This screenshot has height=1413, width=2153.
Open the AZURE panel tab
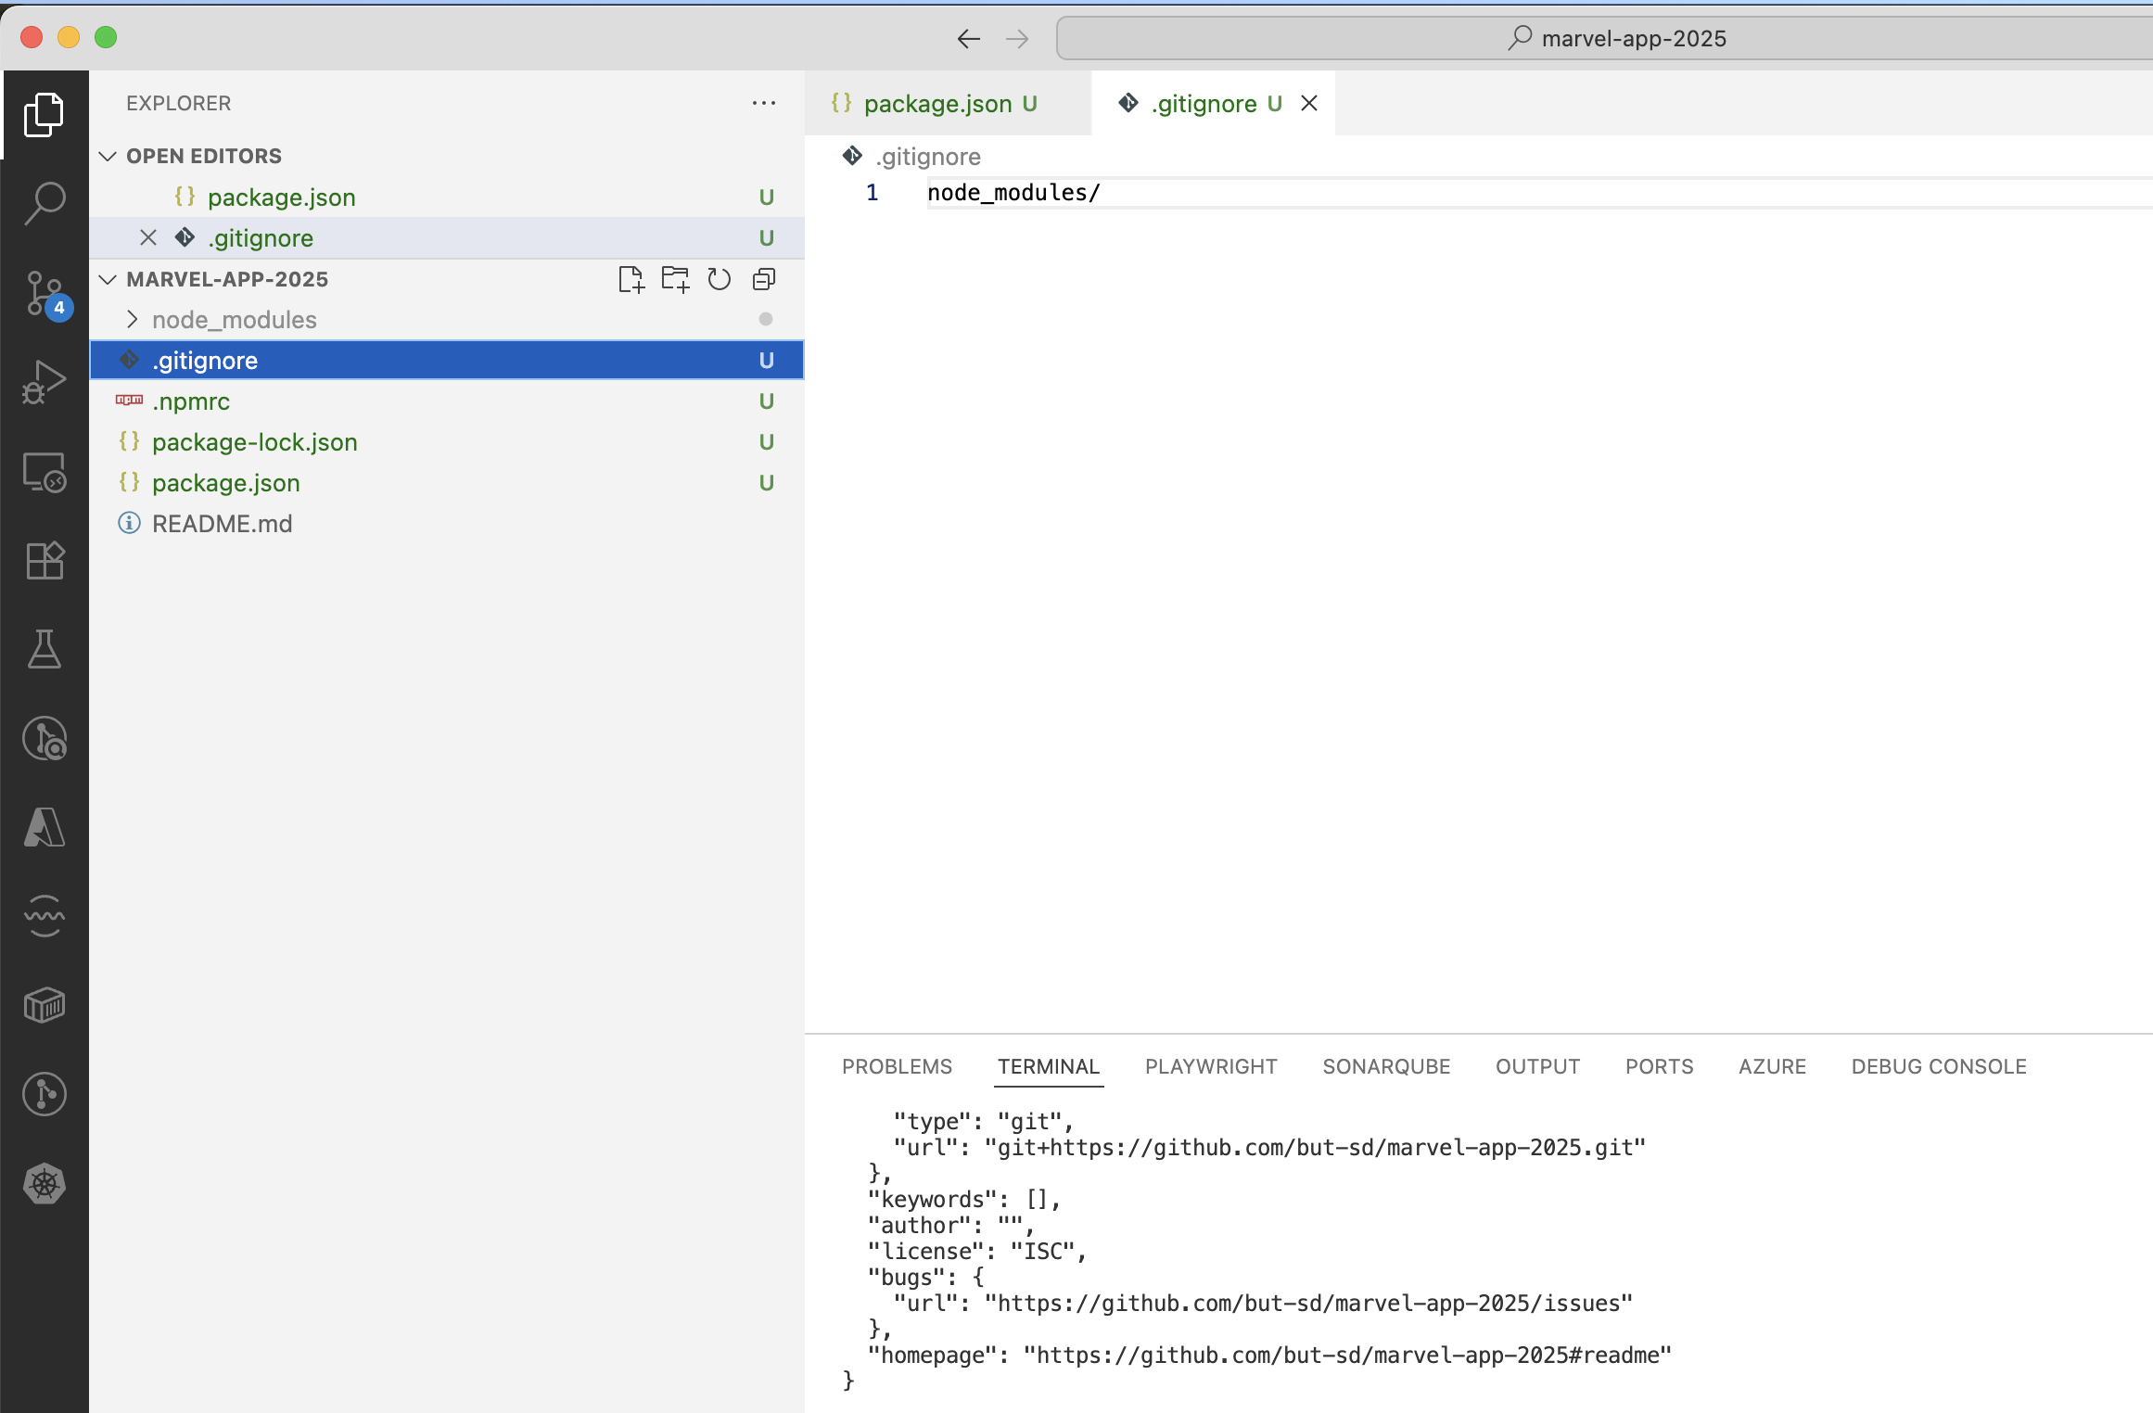pos(1772,1066)
